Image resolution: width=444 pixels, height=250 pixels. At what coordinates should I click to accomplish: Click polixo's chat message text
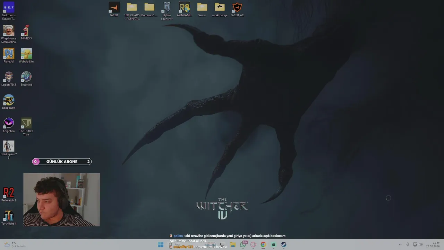point(228,238)
